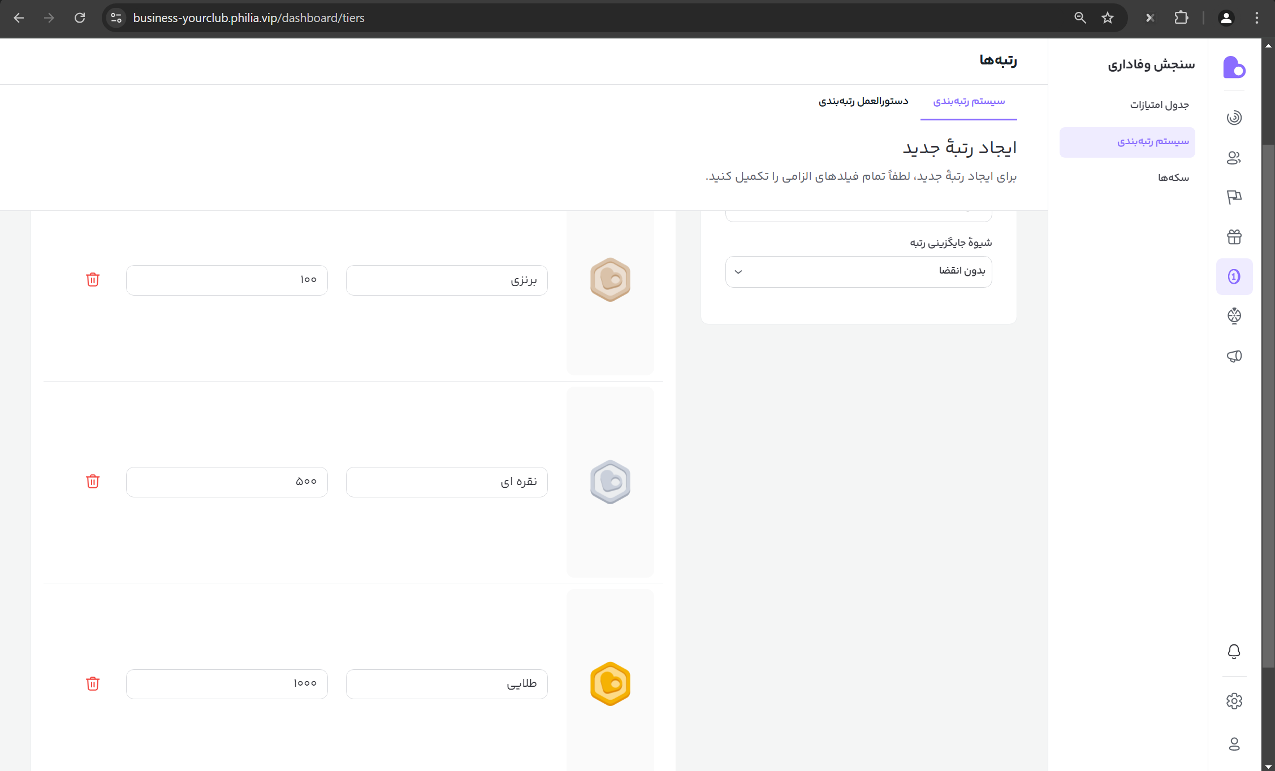This screenshot has width=1275, height=771.
Task: Click the Philia logo at sidebar top
Action: point(1234,68)
